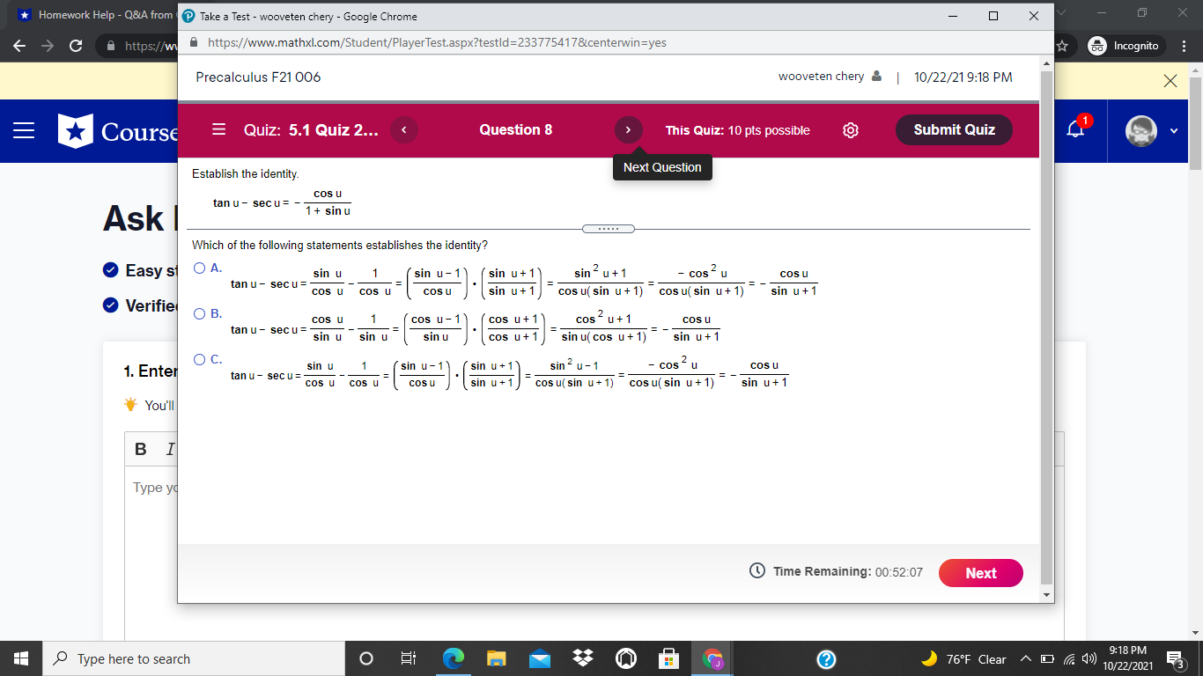Go back in background browser

[19, 46]
